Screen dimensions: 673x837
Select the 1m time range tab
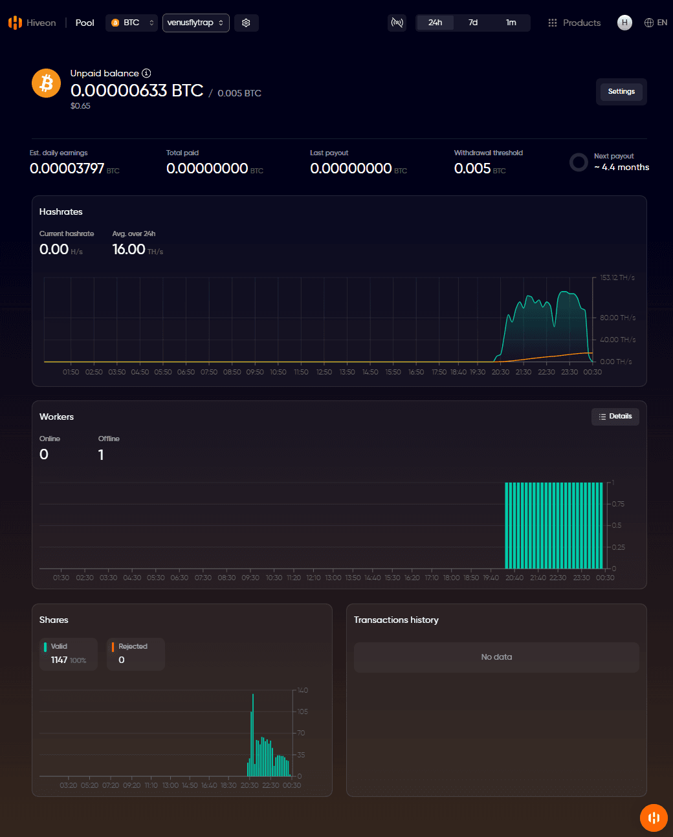511,23
